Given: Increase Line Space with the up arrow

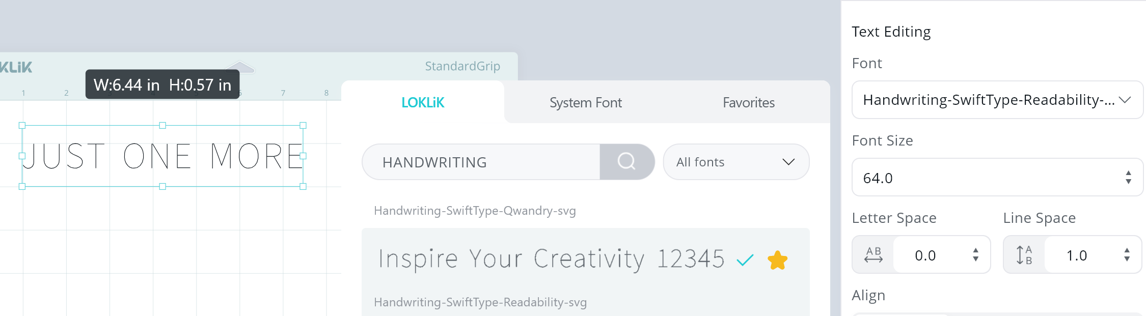Looking at the screenshot, I should pos(1127,251).
